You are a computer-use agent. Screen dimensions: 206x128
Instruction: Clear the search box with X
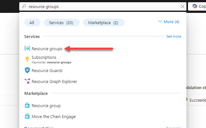point(182,6)
